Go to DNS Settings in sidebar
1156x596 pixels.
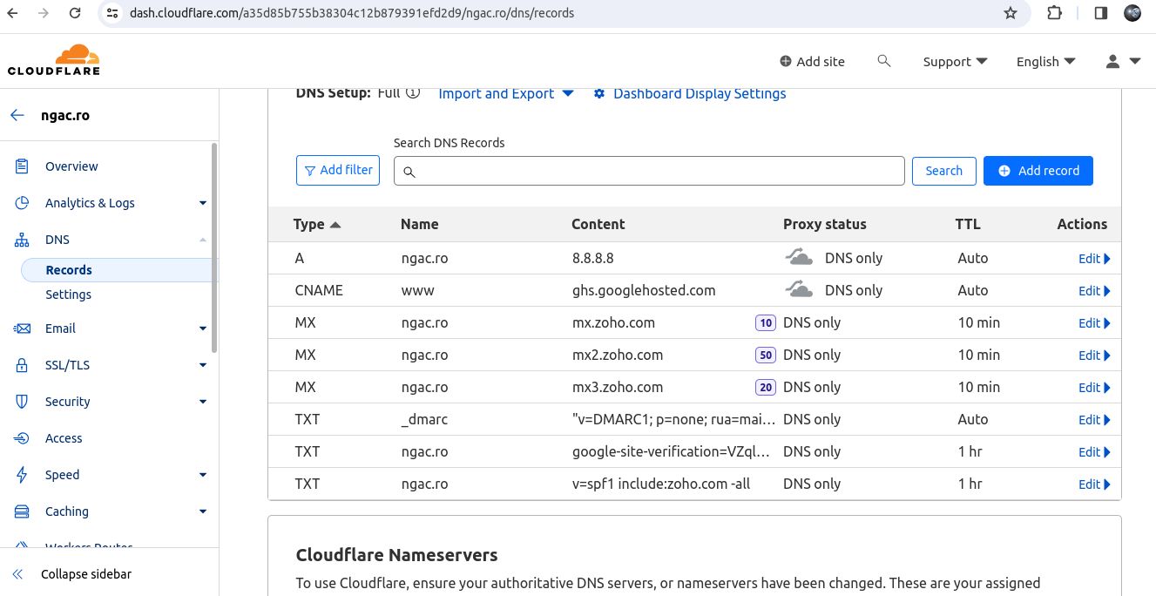[68, 295]
